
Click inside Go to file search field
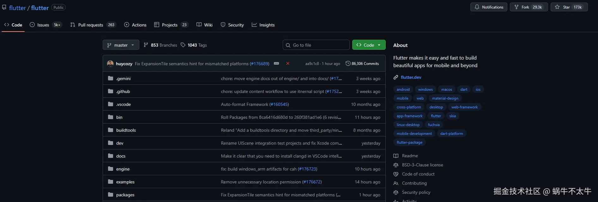pyautogui.click(x=319, y=45)
